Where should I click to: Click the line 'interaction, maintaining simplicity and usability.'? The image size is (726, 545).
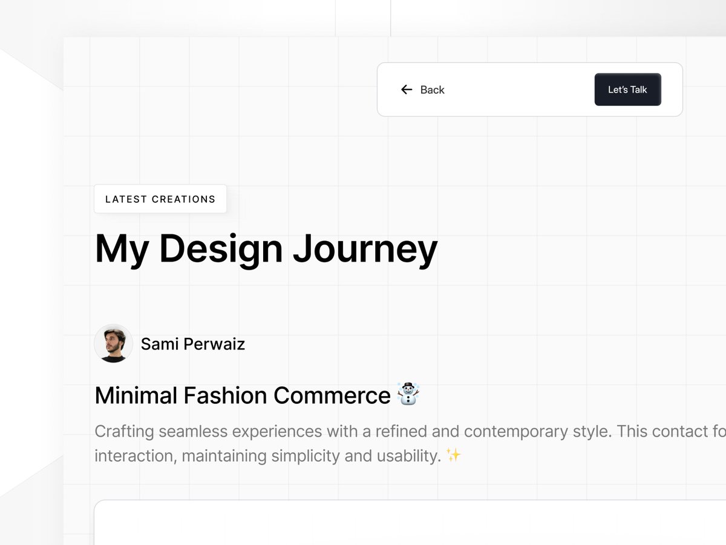pos(267,456)
